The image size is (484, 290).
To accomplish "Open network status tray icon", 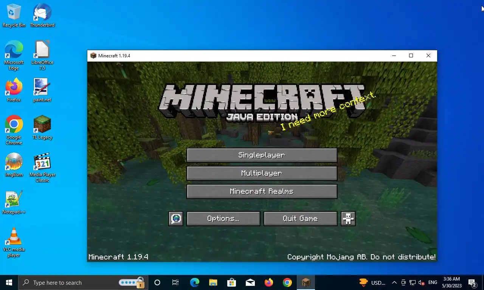I will pos(413,282).
